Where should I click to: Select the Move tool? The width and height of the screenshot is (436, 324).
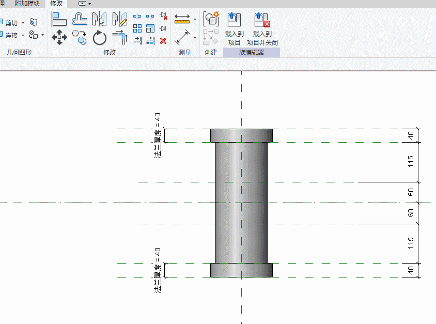coord(59,38)
